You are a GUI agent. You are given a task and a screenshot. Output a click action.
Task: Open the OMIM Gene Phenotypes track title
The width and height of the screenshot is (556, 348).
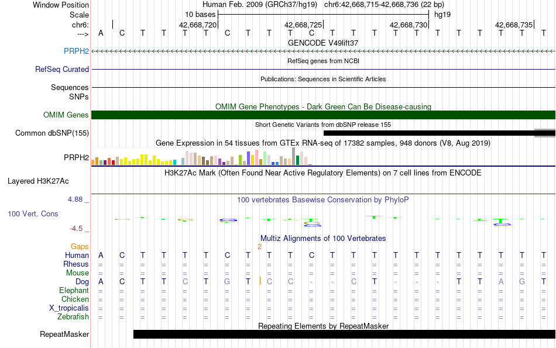(x=323, y=106)
